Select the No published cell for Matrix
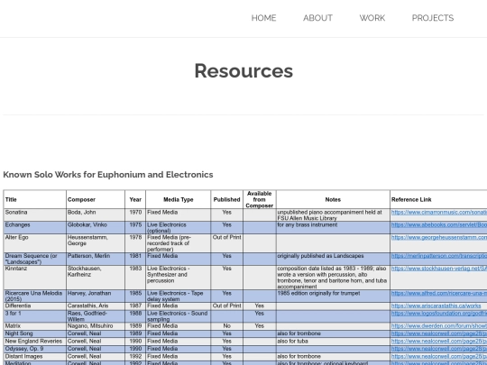This screenshot has width=487, height=365. coord(226,326)
